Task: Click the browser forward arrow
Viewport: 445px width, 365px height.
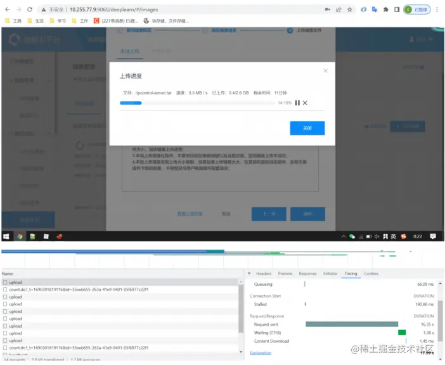Action: coord(19,10)
